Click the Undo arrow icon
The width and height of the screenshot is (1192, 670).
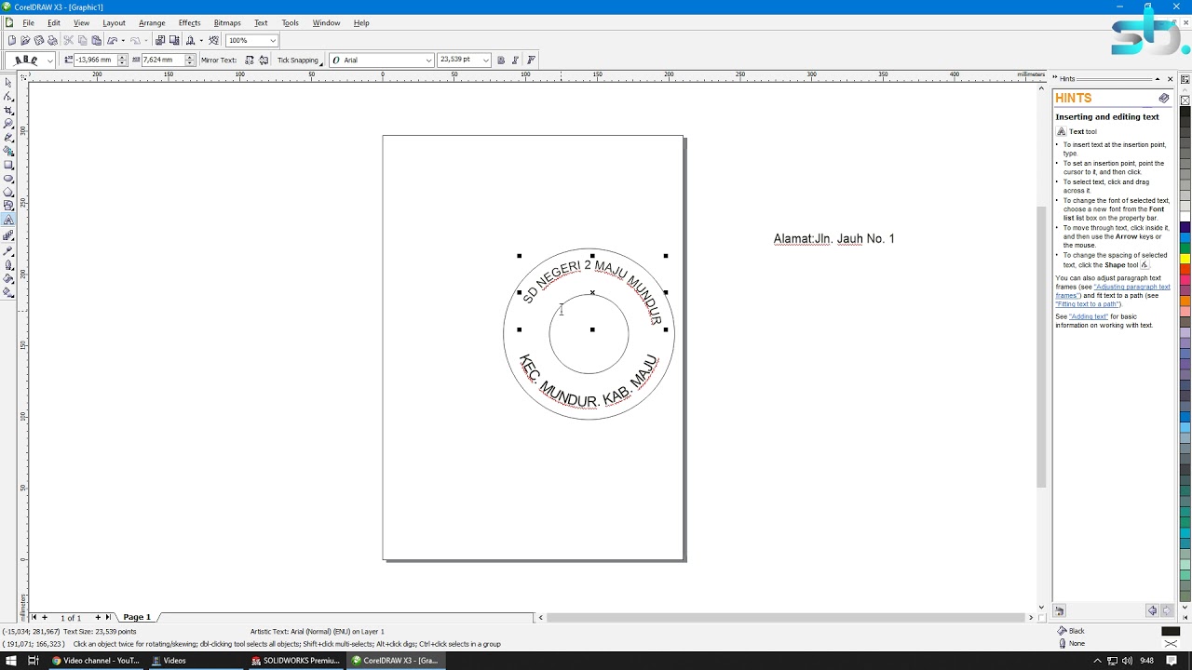[x=112, y=40]
